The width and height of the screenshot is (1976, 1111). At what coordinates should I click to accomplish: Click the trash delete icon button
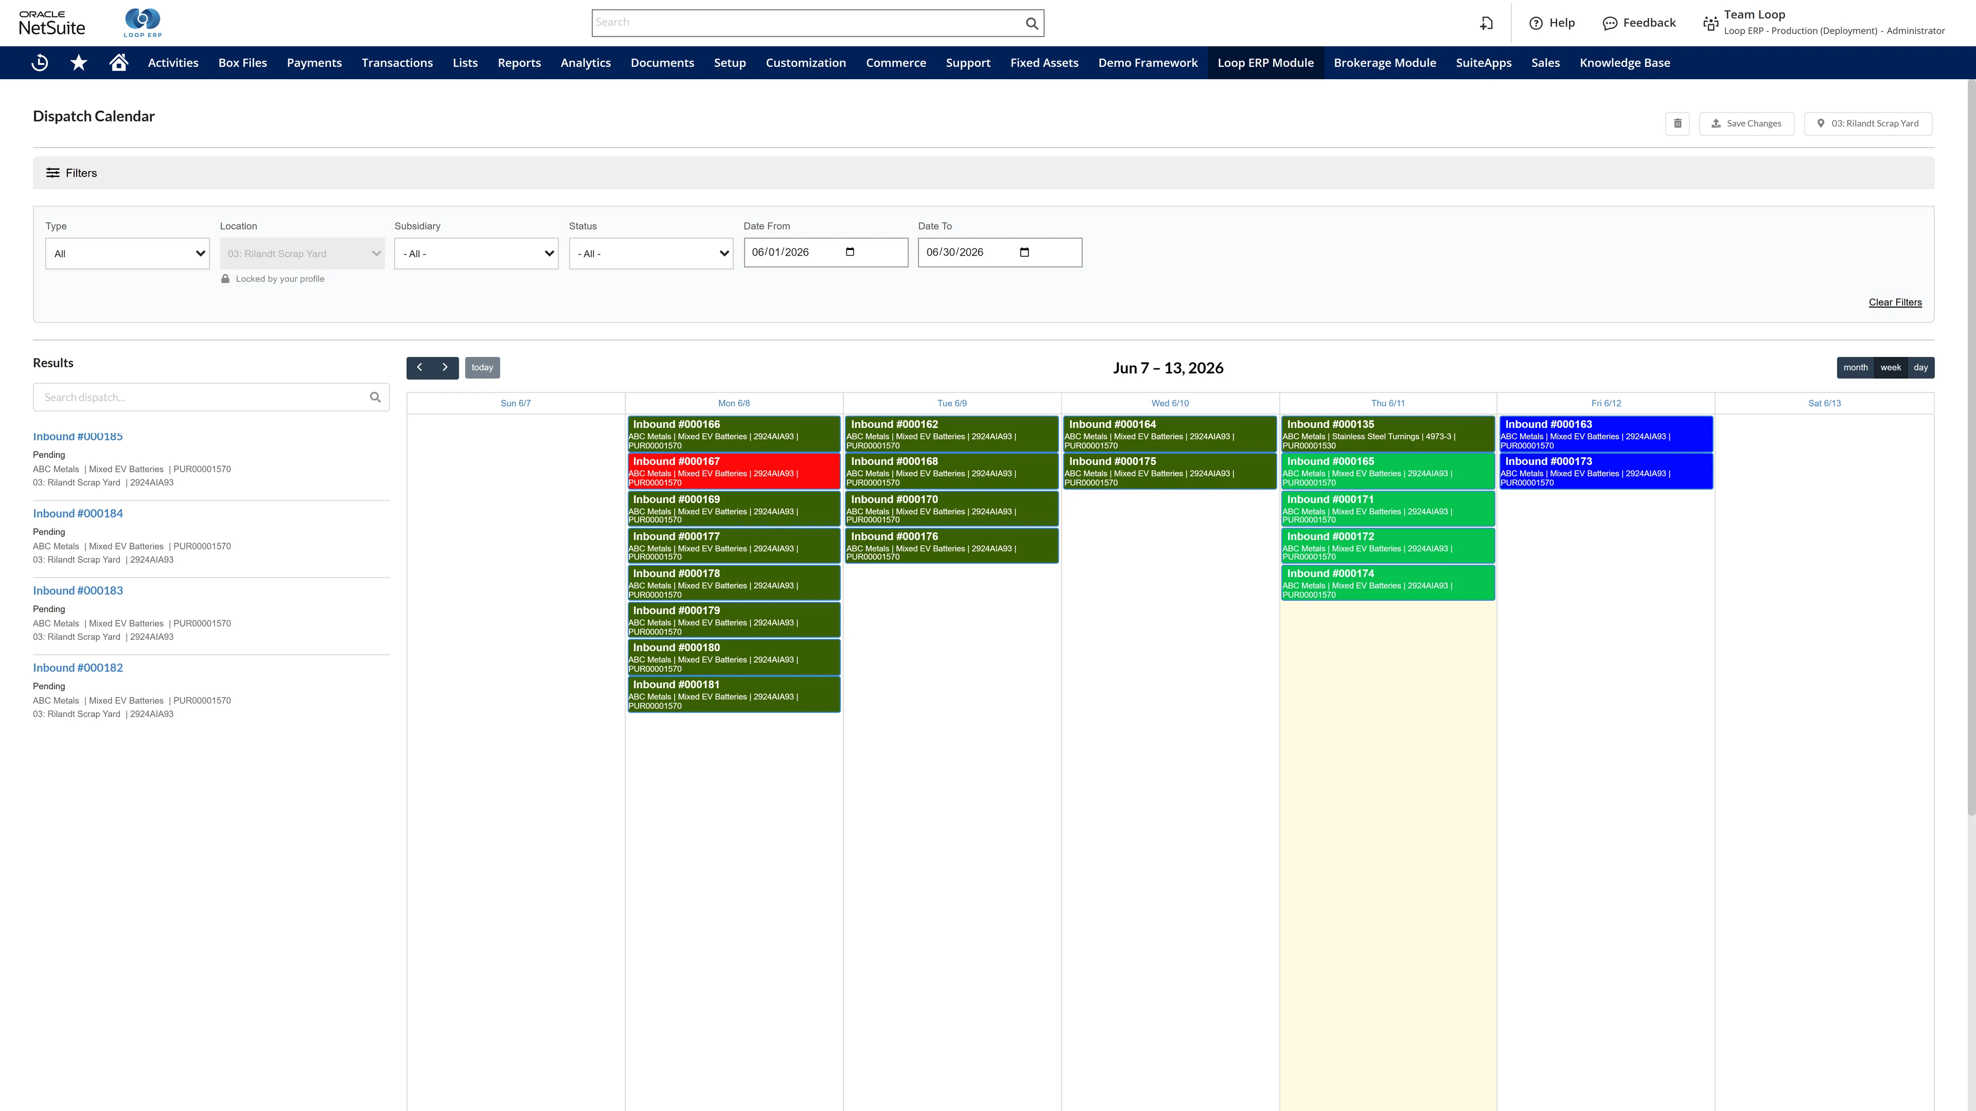[x=1678, y=123]
